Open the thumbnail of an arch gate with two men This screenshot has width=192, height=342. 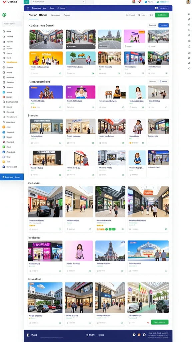[x=148, y=250]
